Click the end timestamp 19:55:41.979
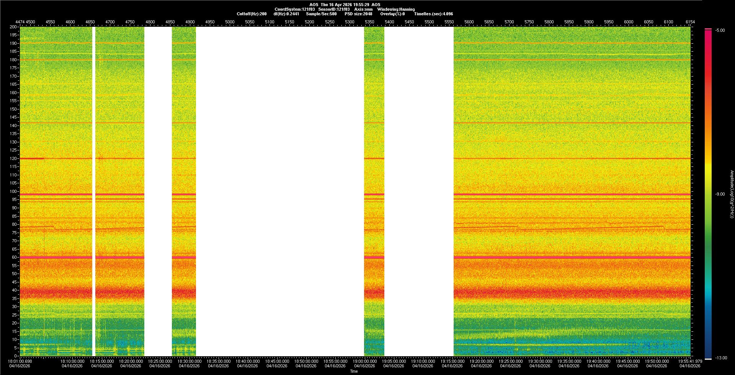 [x=689, y=361]
